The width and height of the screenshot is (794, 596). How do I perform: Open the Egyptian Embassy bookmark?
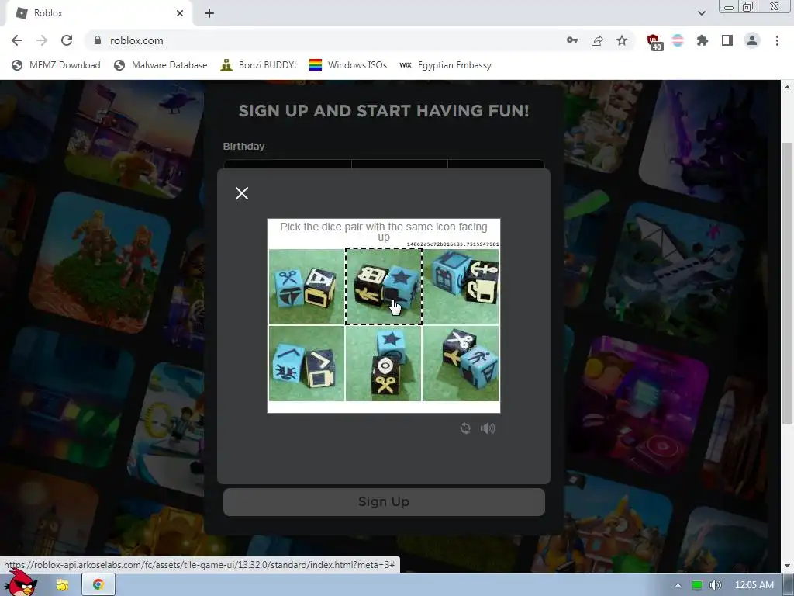click(x=446, y=65)
